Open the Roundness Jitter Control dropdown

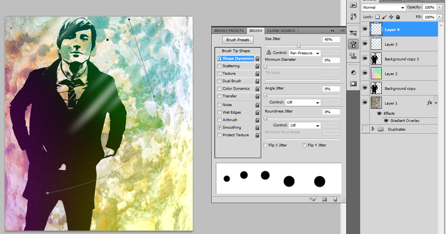(305, 125)
